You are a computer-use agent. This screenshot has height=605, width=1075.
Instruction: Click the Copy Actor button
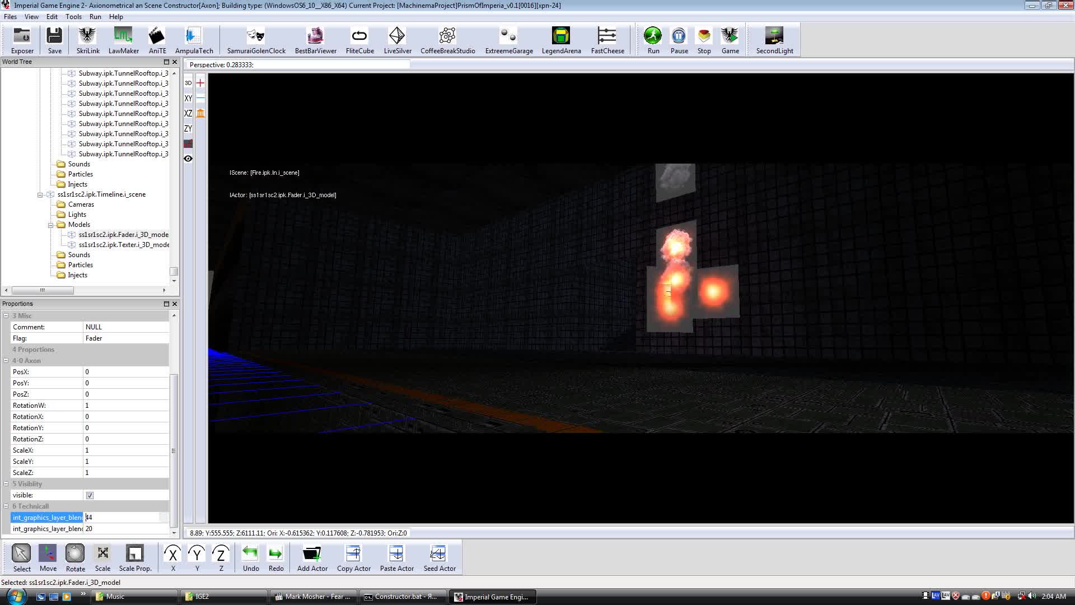click(x=353, y=558)
